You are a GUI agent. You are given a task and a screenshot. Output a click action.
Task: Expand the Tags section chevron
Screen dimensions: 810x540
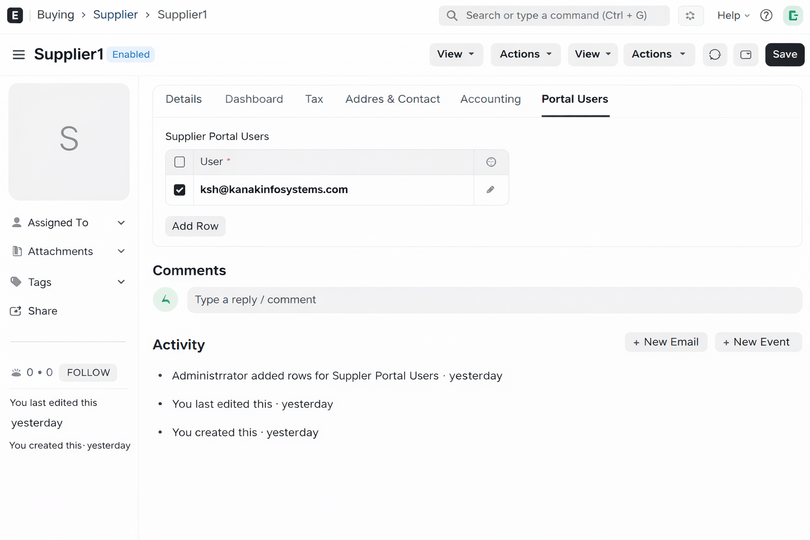click(x=121, y=282)
